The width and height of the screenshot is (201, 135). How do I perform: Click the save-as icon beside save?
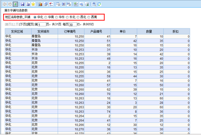28,4
